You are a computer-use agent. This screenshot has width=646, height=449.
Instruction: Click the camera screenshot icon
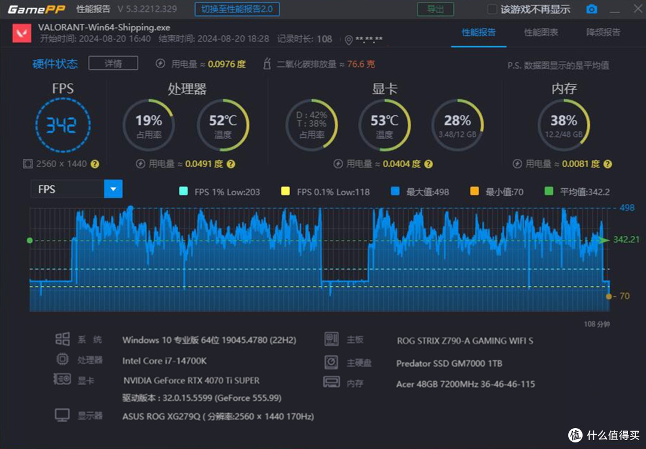click(x=592, y=9)
